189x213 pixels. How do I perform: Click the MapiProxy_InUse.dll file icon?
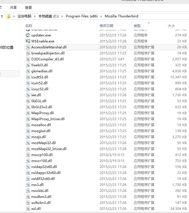point(28,119)
